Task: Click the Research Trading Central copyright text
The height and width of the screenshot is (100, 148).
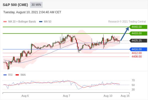Action: click(127, 22)
